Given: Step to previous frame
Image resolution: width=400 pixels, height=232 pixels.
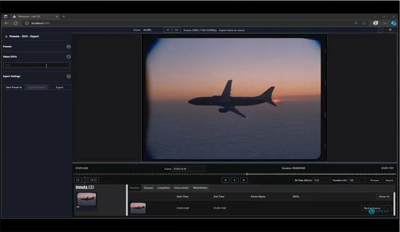Looking at the screenshot, I should tap(225, 180).
